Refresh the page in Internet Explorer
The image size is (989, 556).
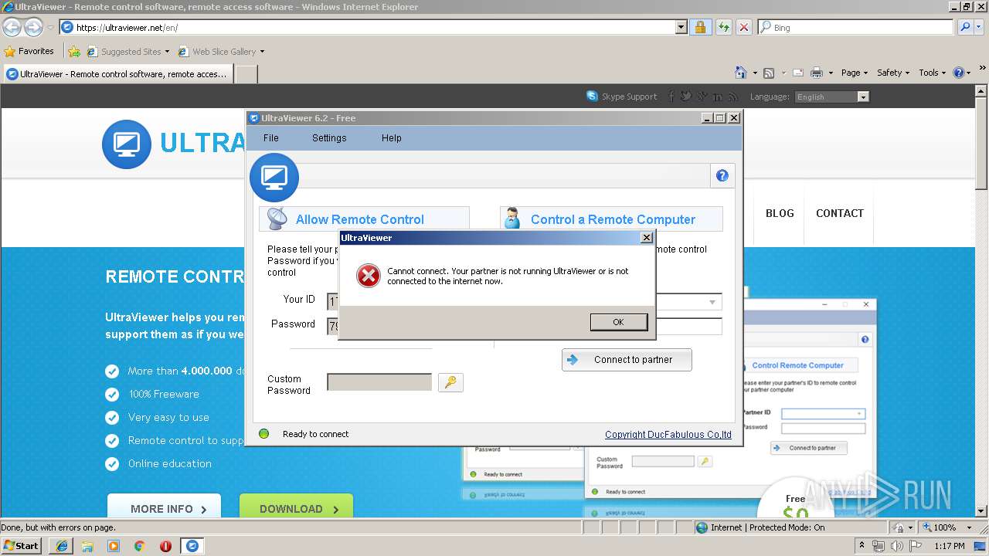723,27
